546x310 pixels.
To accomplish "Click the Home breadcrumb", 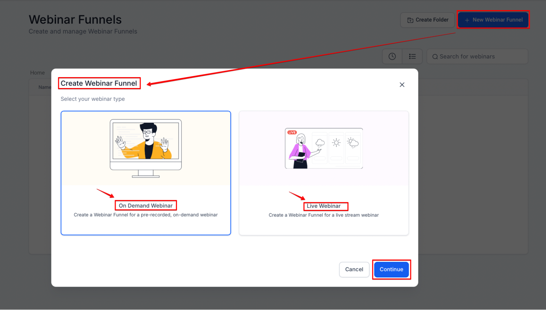I will (37, 73).
